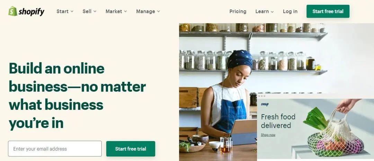
Task: Open the Sell navigation menu
Action: (89, 11)
